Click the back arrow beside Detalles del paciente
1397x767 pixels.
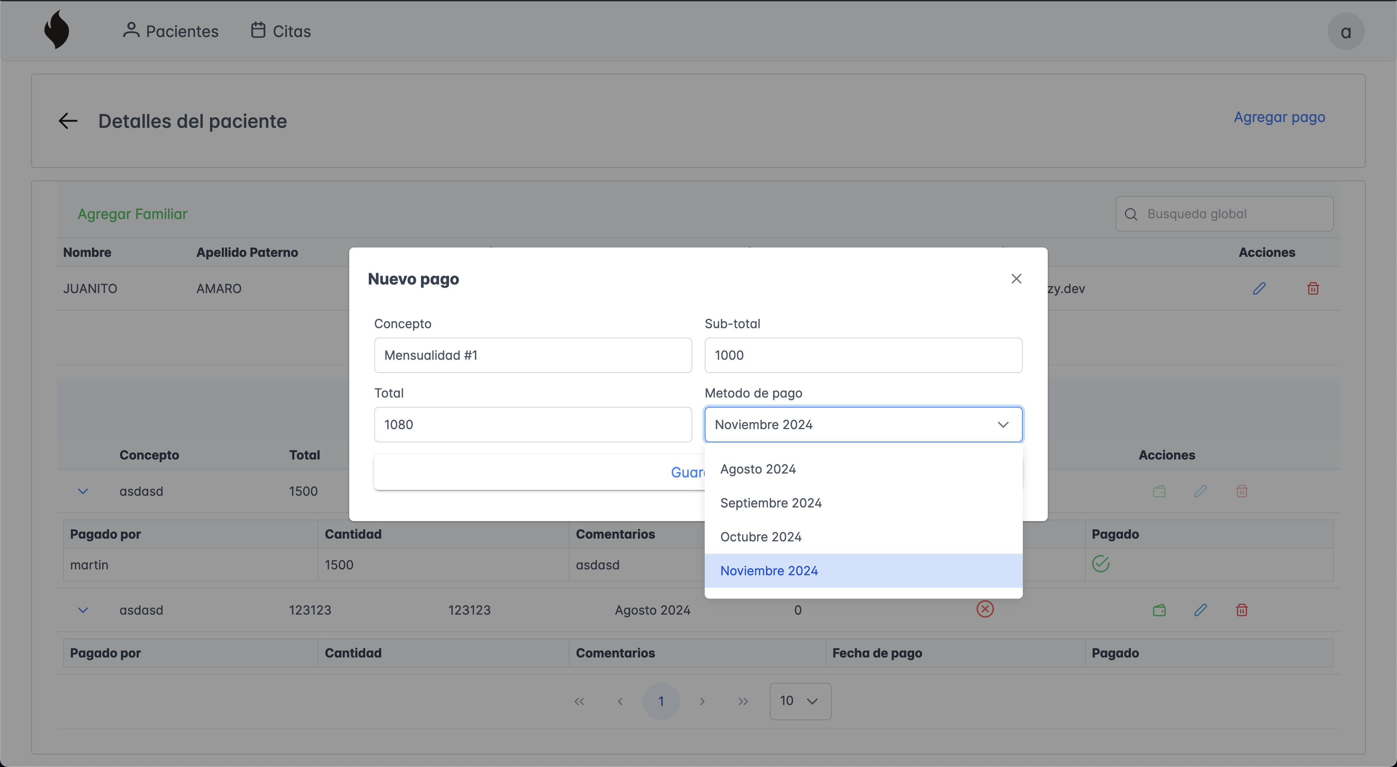pyautogui.click(x=68, y=120)
